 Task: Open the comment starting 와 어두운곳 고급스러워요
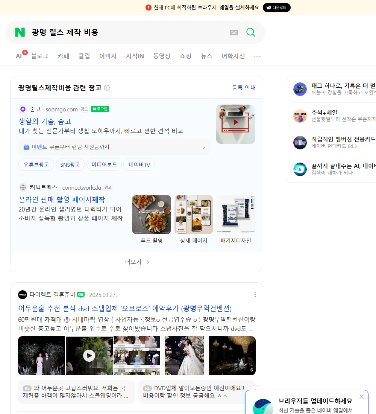click(x=77, y=392)
